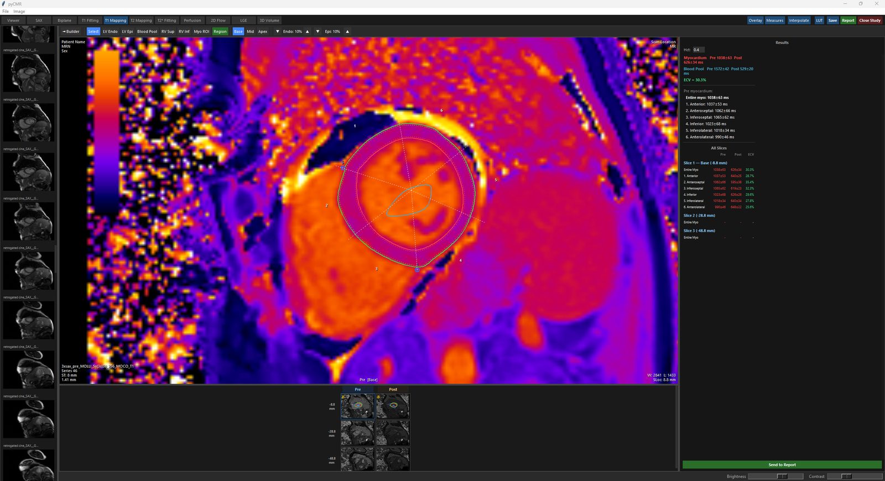This screenshot has width=885, height=481.
Task: Select the RV Sup insertion tool
Action: (x=168, y=32)
